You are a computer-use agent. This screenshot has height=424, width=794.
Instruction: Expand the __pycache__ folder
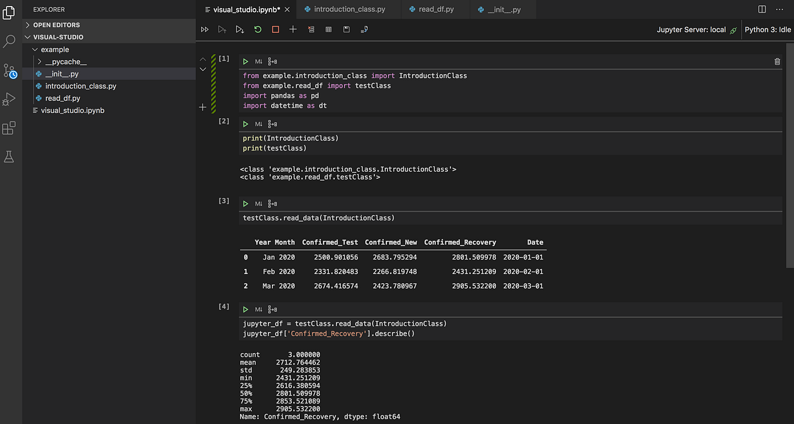tap(66, 61)
